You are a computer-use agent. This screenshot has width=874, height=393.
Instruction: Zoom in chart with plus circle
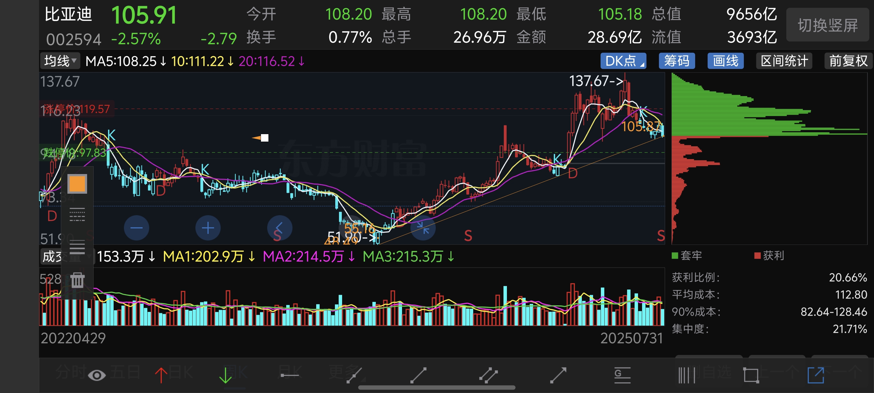coord(208,228)
